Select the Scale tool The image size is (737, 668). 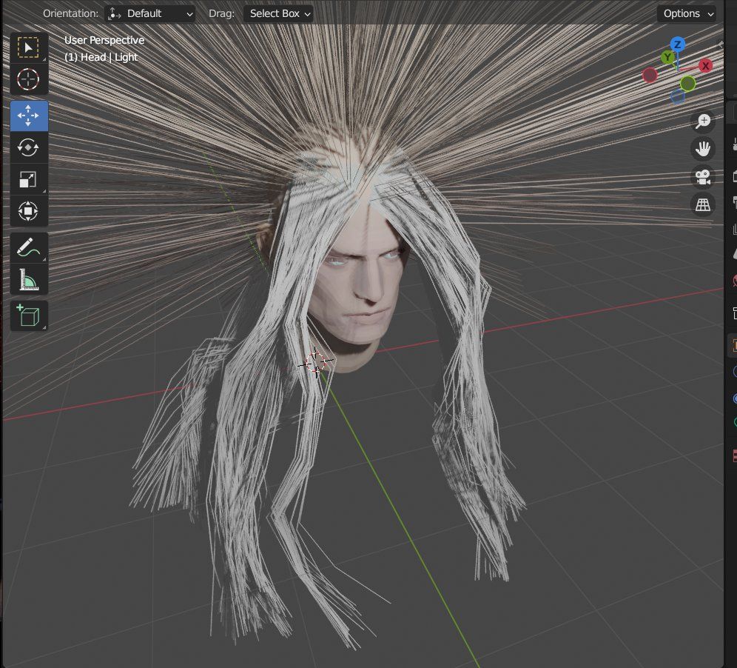[29, 179]
